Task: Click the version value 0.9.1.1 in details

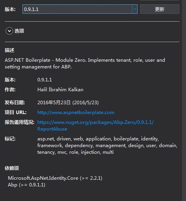Action: 44,79
